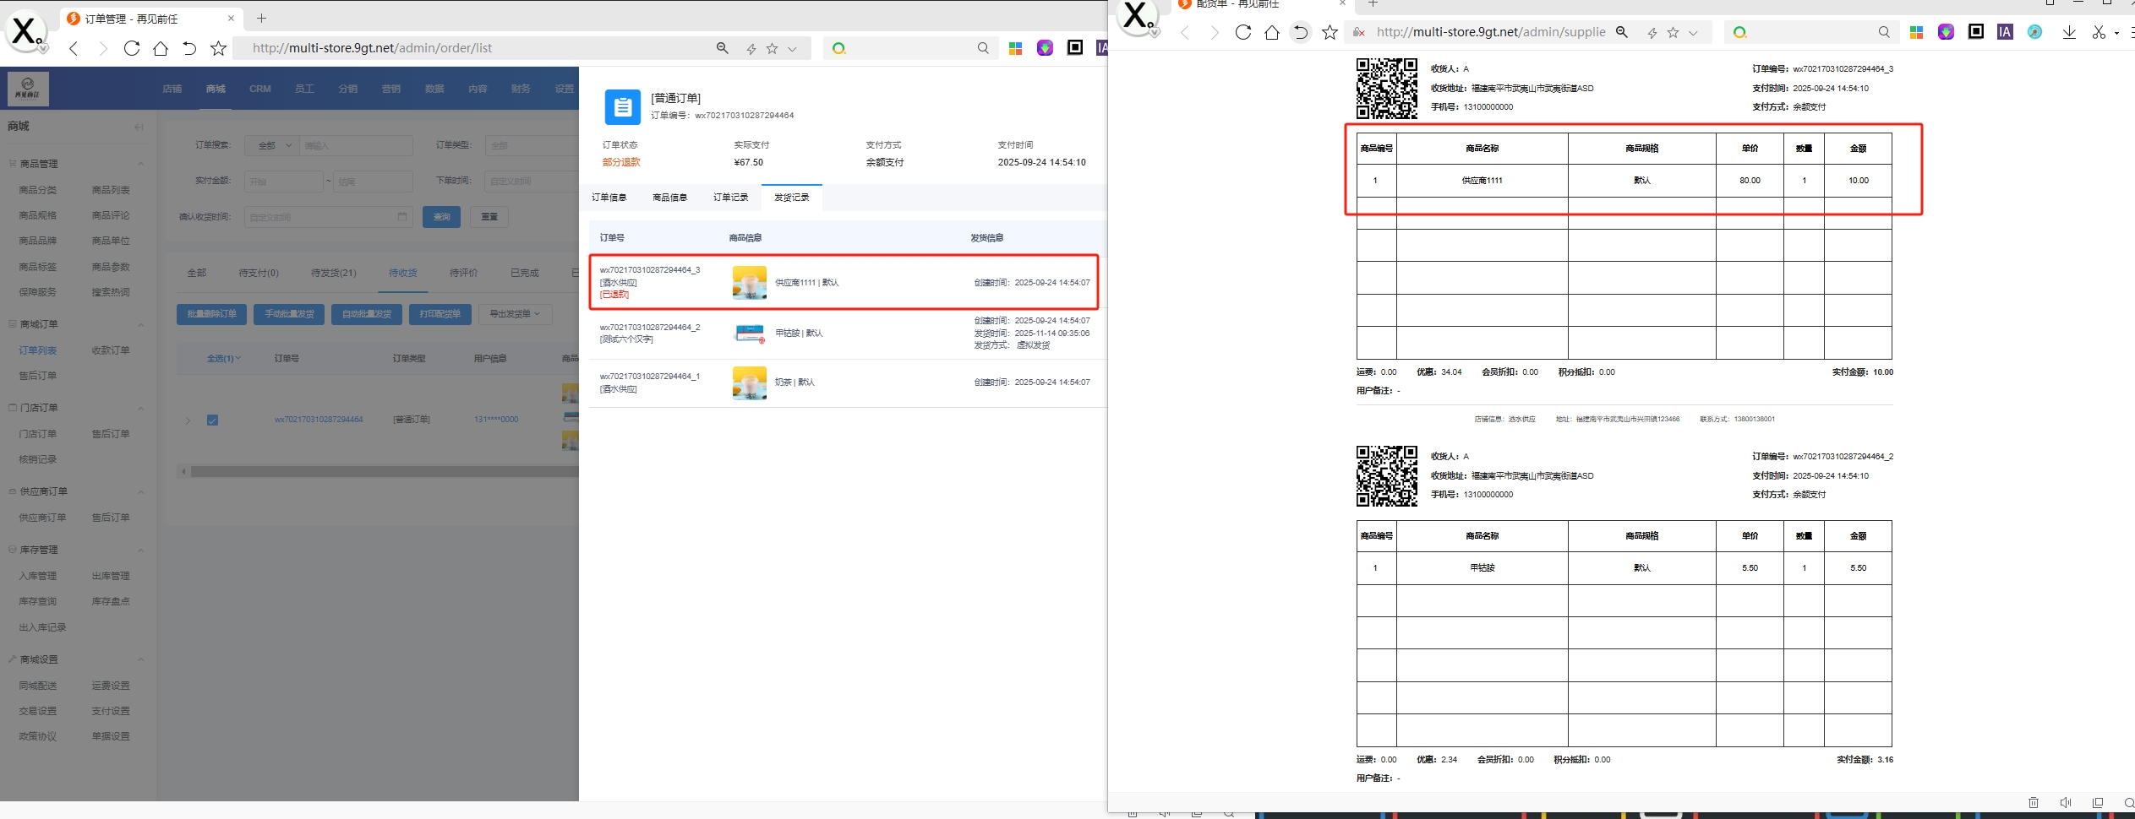
Task: Open the 导出发货单 dropdown
Action: 515,314
